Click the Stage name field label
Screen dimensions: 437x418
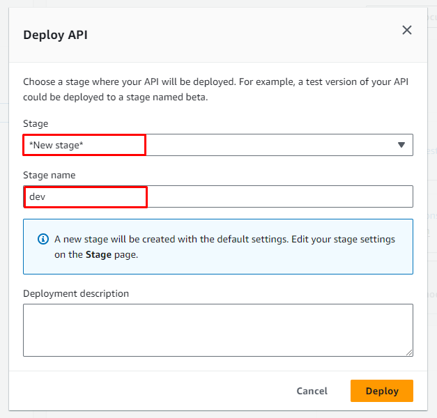49,175
